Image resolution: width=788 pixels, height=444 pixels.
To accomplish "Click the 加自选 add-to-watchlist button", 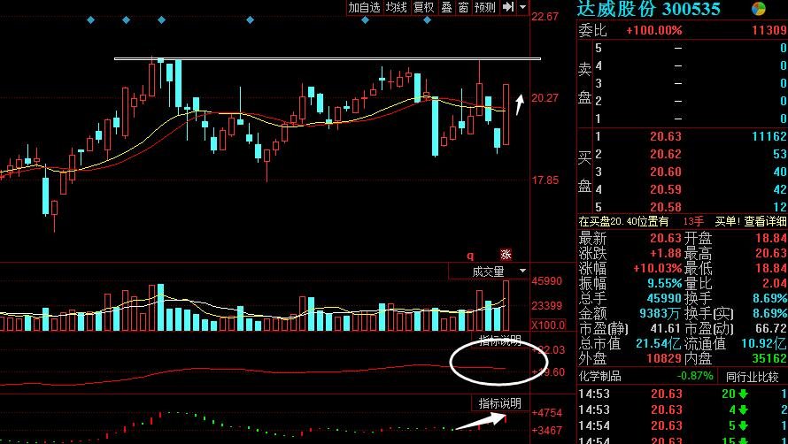I will [x=365, y=7].
